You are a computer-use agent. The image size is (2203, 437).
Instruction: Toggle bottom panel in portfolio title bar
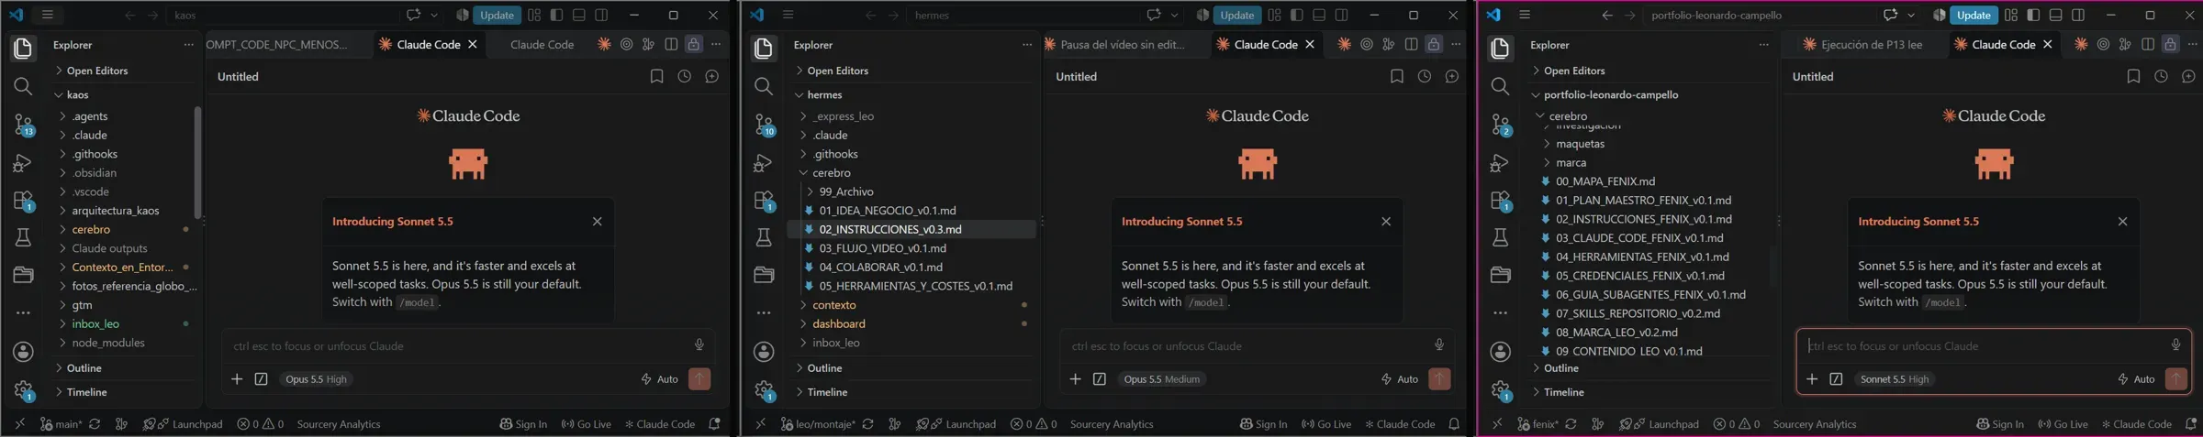tap(2056, 16)
